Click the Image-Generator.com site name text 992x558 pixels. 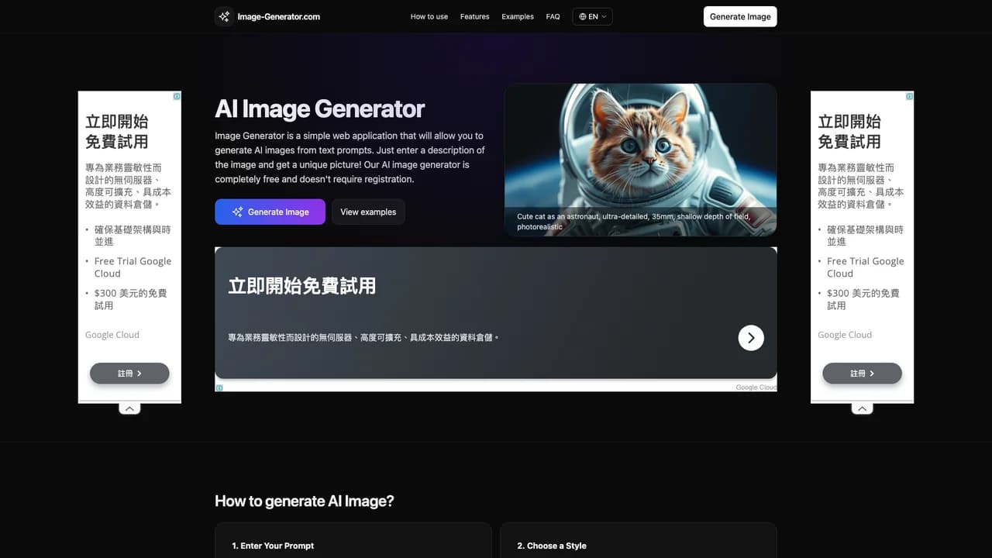(x=278, y=16)
